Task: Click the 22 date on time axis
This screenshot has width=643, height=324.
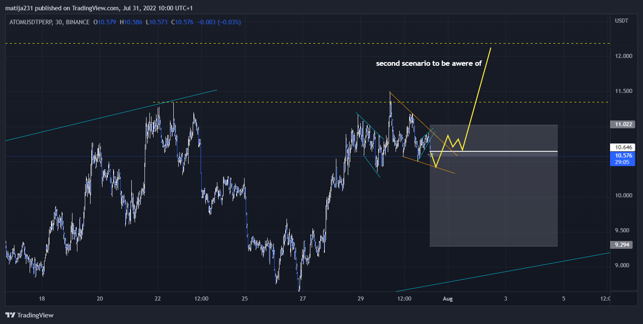Action: [x=158, y=299]
